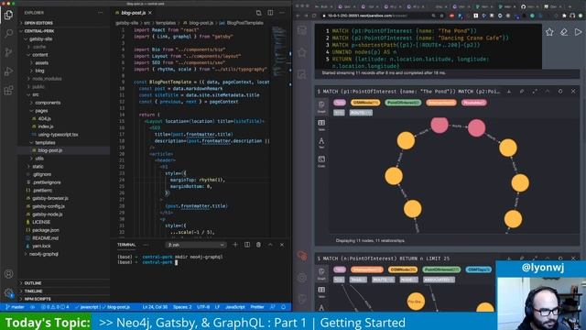Select the green PointOfInterest label in first result
586x330 pixels.
click(x=403, y=103)
